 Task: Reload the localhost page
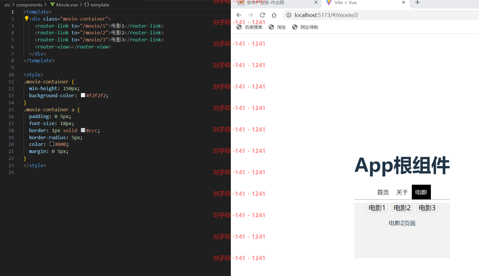tap(262, 15)
